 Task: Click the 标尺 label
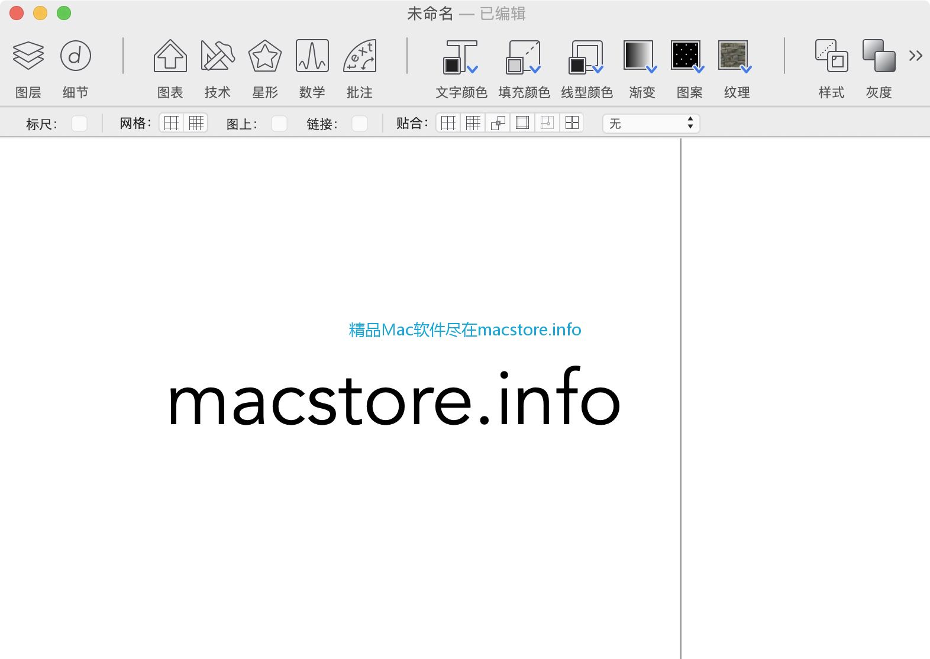coord(41,124)
